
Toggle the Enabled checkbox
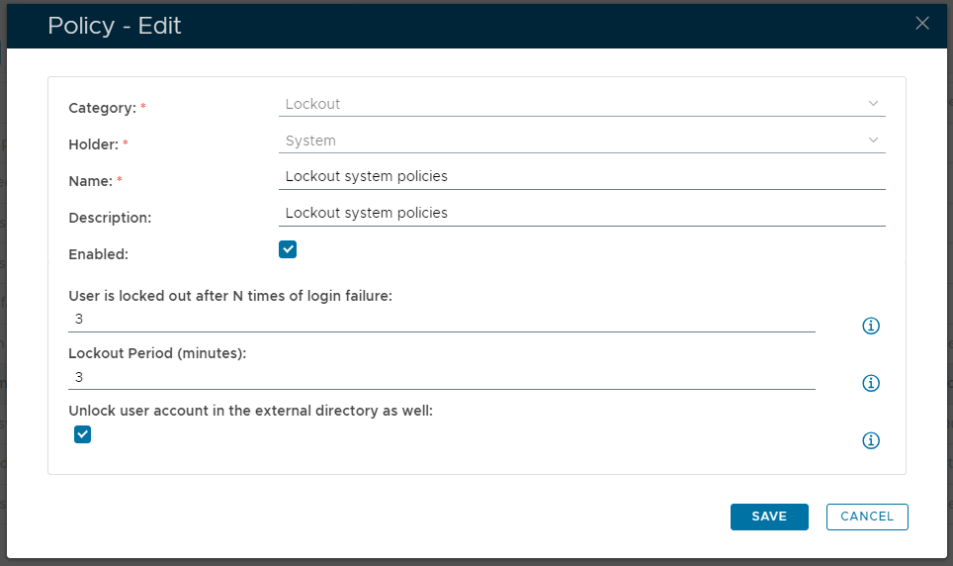pos(288,249)
